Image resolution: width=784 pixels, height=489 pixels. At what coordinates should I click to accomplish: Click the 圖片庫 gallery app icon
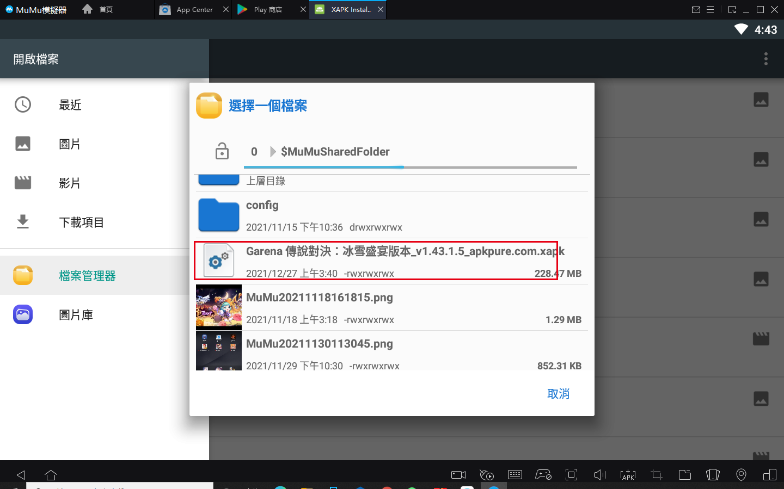(x=23, y=314)
